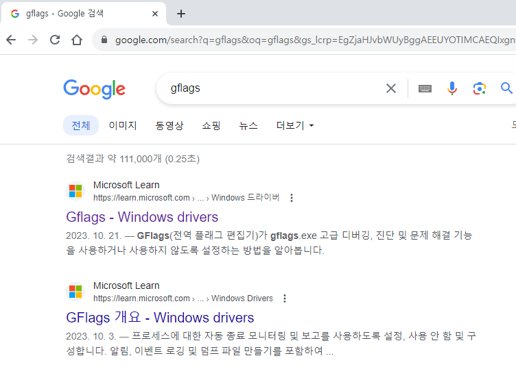Click the snippet dated 2023. 10. 21.
The width and height of the screenshot is (516, 369).
[269, 243]
